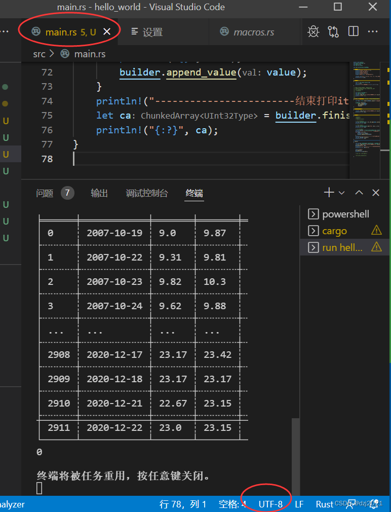391x512 pixels.
Task: Switch to the 调试控制台 debug console tab
Action: tap(147, 193)
